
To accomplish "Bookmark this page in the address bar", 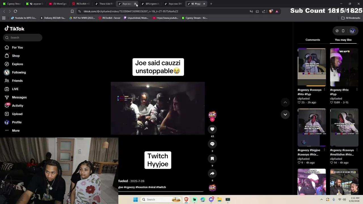I will (x=72, y=11).
